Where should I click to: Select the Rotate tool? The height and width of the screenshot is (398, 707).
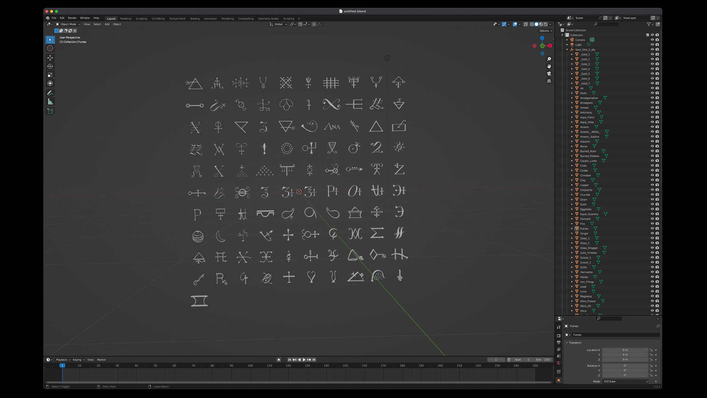[50, 66]
